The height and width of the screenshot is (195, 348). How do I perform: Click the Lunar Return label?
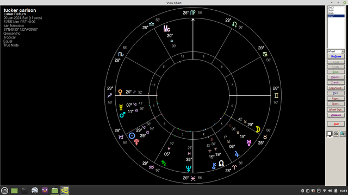15,14
